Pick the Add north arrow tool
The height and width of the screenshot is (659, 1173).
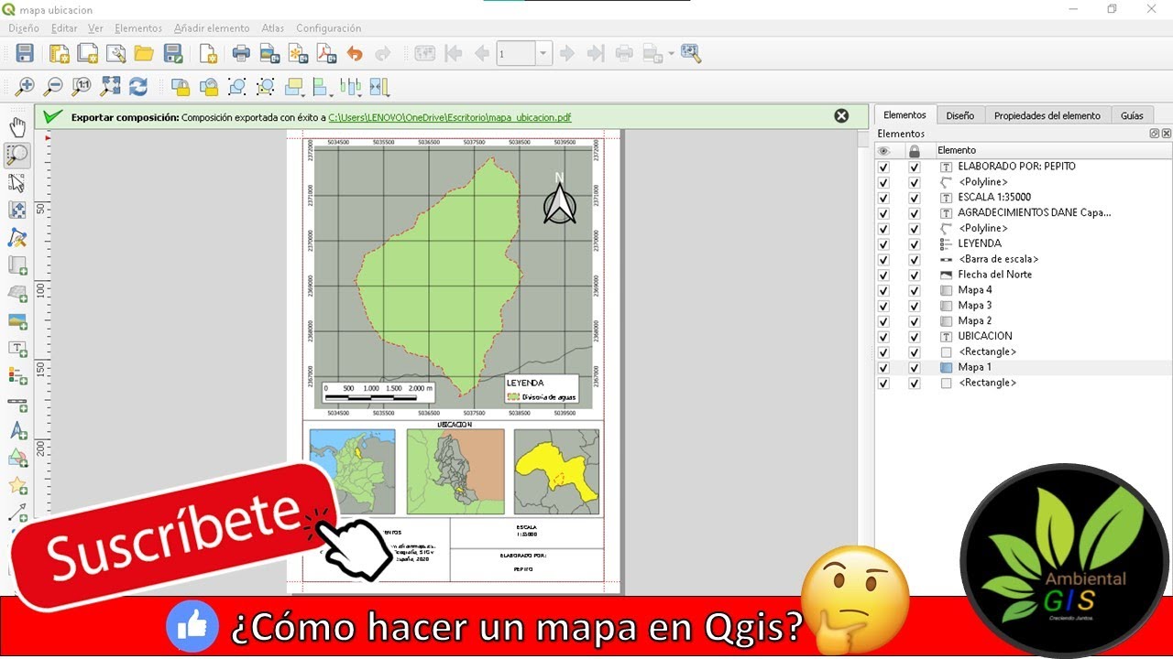pyautogui.click(x=17, y=431)
